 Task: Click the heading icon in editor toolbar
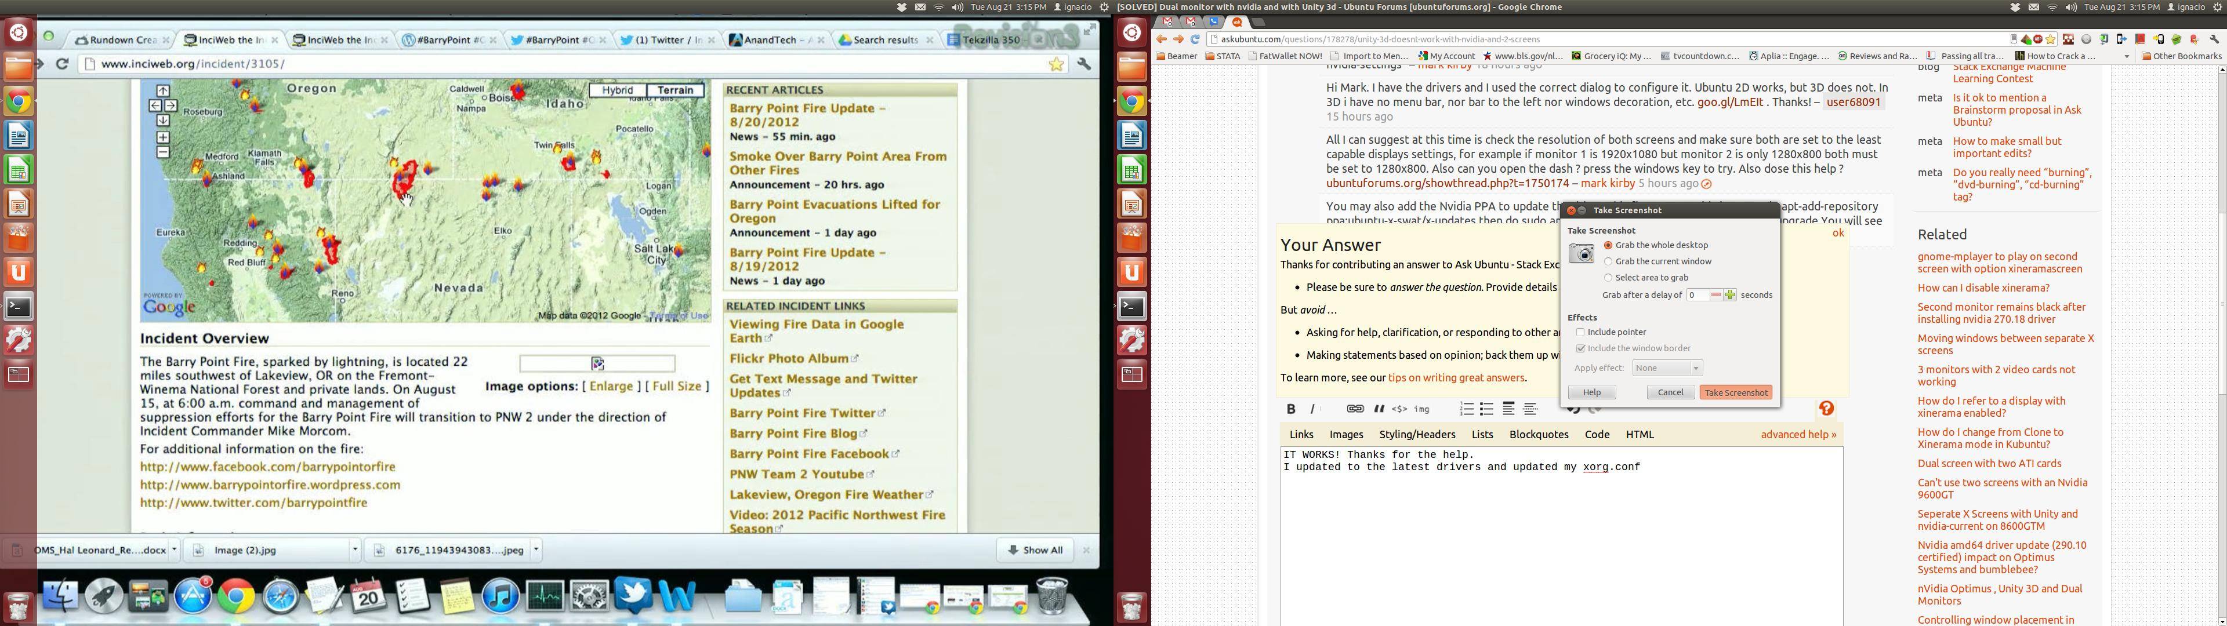tap(1508, 409)
